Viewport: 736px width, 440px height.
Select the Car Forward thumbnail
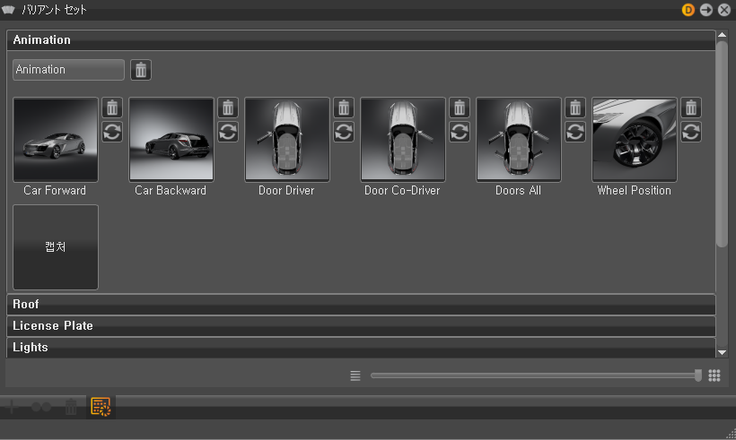(x=56, y=140)
